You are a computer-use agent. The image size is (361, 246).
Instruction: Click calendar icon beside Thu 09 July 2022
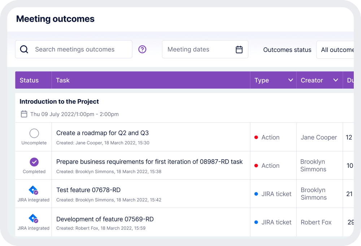[x=24, y=114]
